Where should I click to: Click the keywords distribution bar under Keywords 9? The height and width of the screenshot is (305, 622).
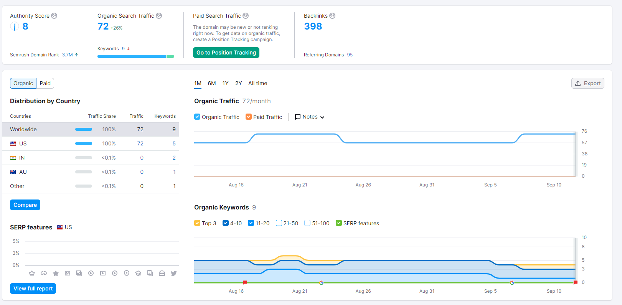[136, 56]
